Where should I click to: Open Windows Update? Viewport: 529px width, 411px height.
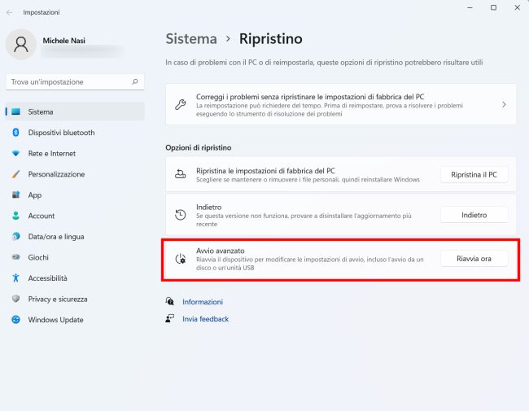click(x=75, y=320)
